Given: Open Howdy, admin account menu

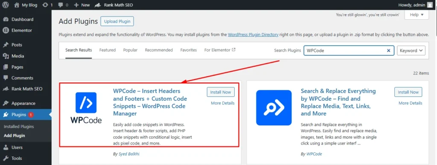Looking at the screenshot, I should [x=416, y=5].
